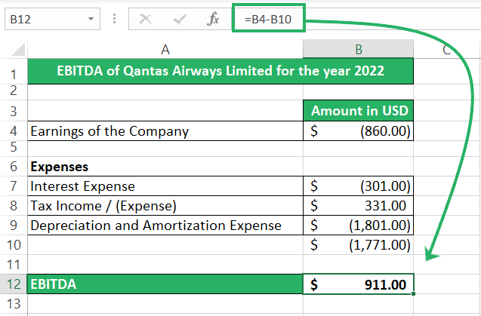Select the Earnings of the Company cell

click(x=165, y=130)
